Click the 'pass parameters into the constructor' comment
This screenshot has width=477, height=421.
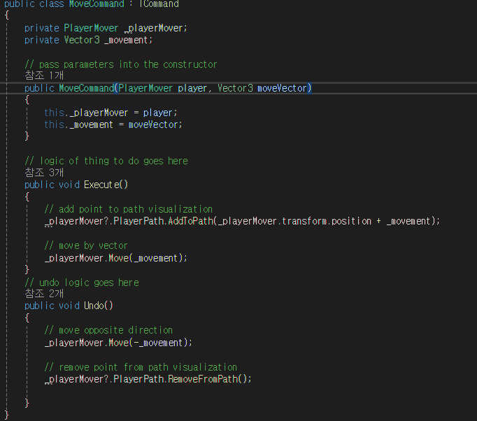[121, 64]
